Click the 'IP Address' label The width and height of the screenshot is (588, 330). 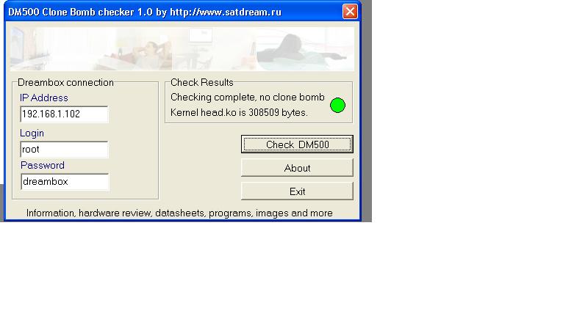(x=44, y=98)
